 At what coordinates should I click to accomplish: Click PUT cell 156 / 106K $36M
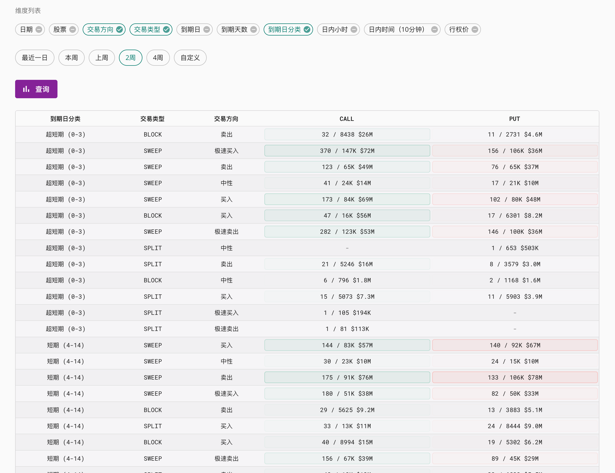[515, 151]
